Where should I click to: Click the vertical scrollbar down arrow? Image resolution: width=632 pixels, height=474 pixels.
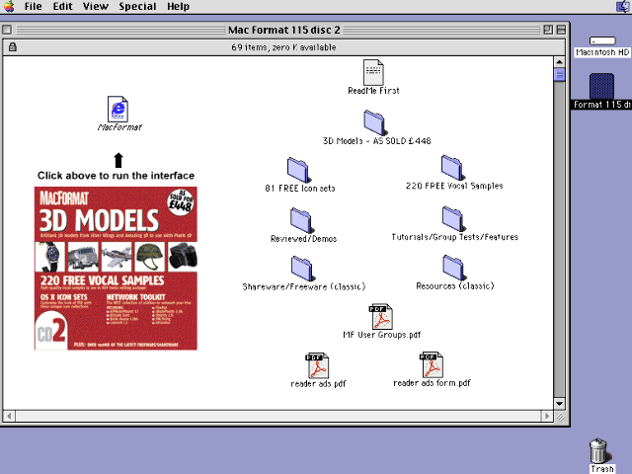click(559, 404)
